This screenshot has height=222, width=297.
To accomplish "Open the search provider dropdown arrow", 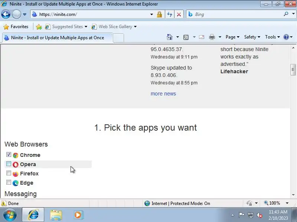I will [x=293, y=14].
